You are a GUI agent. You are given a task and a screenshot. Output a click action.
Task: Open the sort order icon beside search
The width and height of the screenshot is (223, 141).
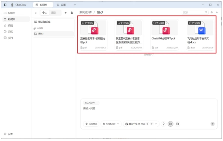pyautogui.click(x=212, y=12)
